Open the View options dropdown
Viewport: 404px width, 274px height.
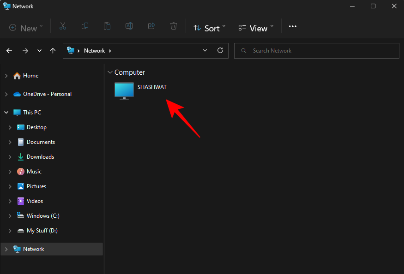pos(255,28)
